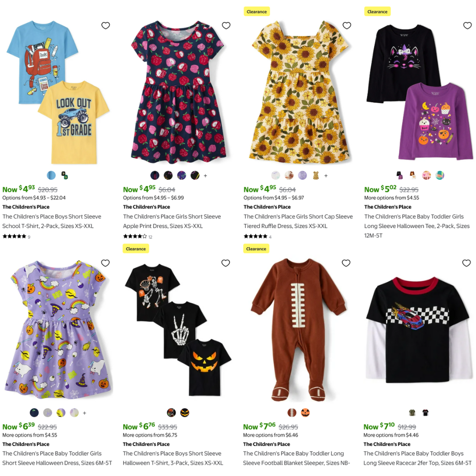
Task: Expand more color options for Tiered Ruffle Dress
Action: tap(326, 175)
